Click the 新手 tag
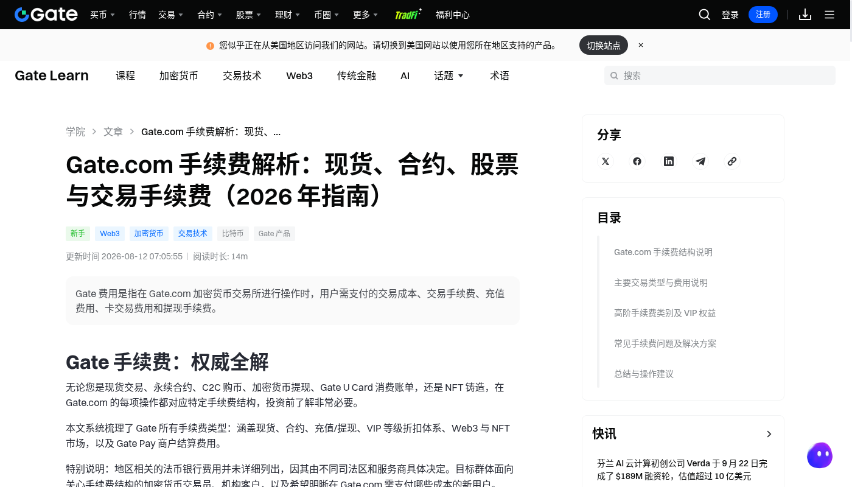This screenshot has width=852, height=487. coord(78,233)
